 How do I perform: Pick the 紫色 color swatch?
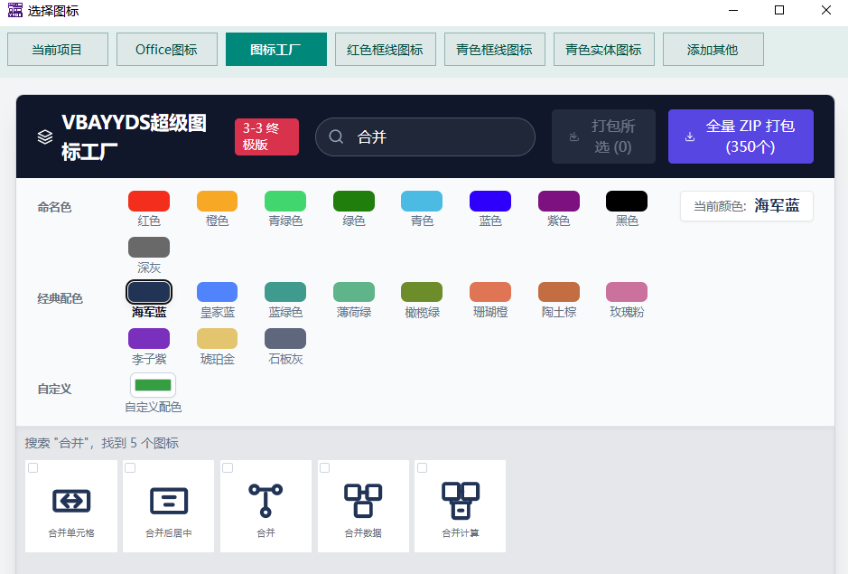point(559,202)
